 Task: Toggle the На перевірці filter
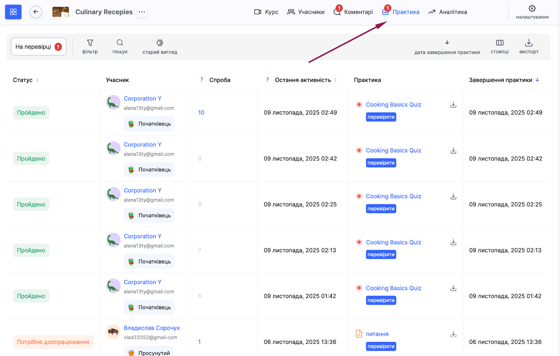click(38, 47)
